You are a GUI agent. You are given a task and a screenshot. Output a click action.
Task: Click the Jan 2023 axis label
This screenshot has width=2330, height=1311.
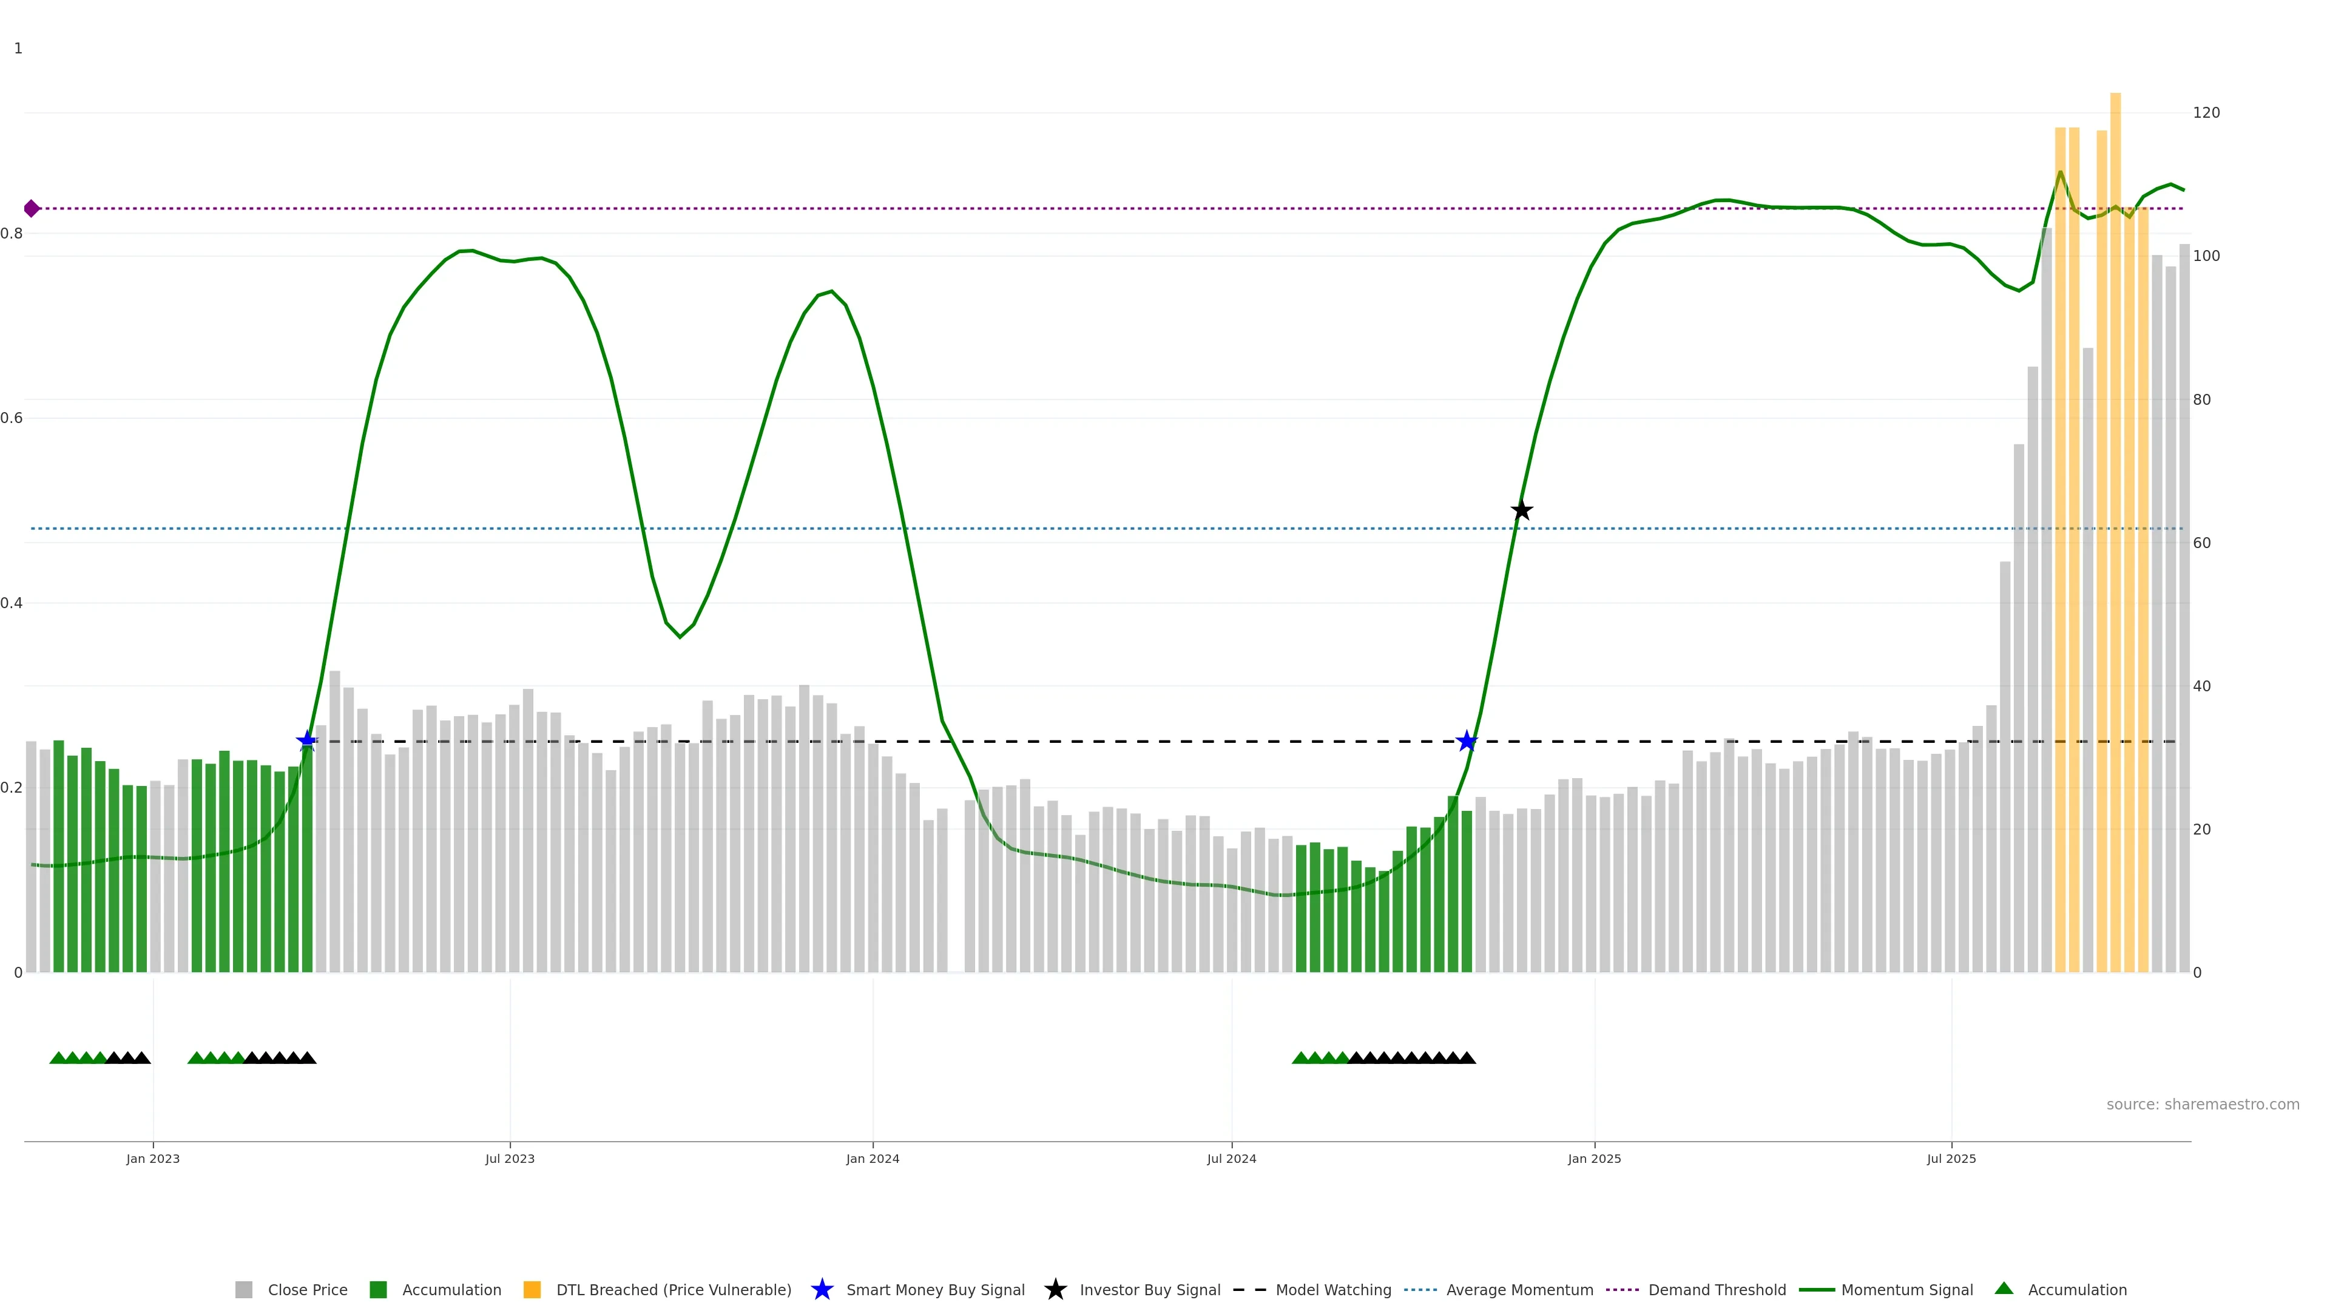[153, 1158]
